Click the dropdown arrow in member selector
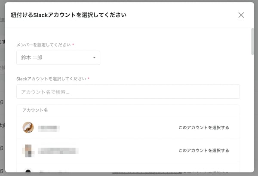This screenshot has height=176, width=258. point(94,58)
